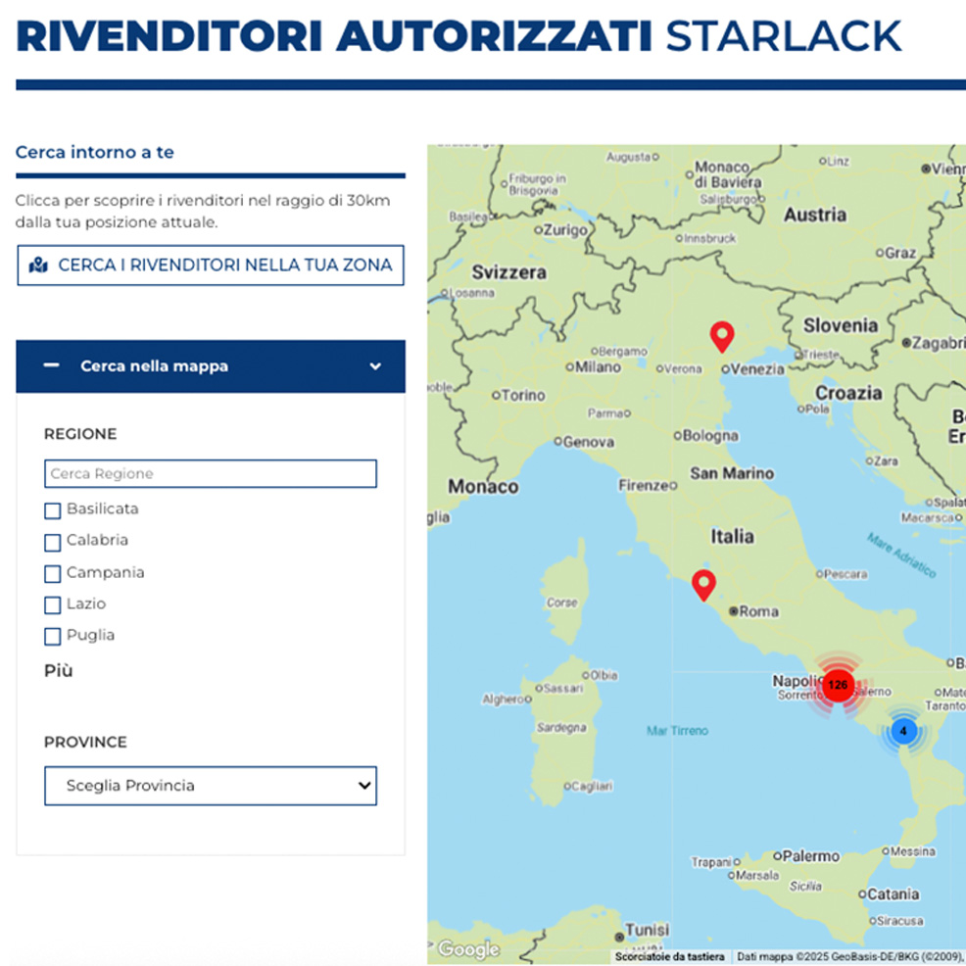Image resolution: width=966 pixels, height=966 pixels.
Task: Click the Firenze label on the map
Action: tap(643, 486)
